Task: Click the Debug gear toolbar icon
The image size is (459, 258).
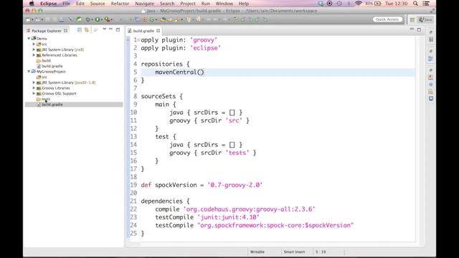Action: [87, 19]
